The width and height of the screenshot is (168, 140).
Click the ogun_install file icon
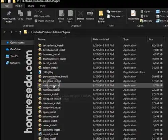click(40, 112)
